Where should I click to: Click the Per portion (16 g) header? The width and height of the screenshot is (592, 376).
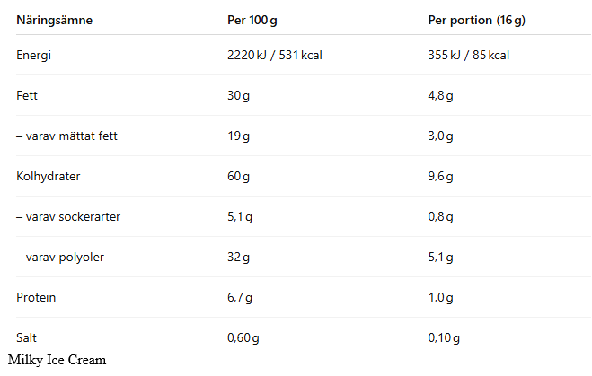click(476, 20)
